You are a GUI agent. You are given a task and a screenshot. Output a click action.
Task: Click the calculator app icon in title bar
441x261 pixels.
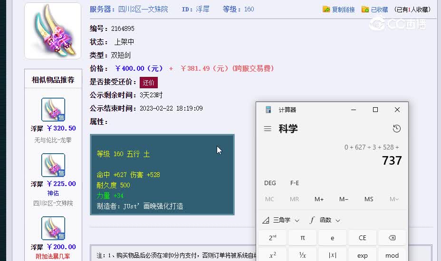268,110
